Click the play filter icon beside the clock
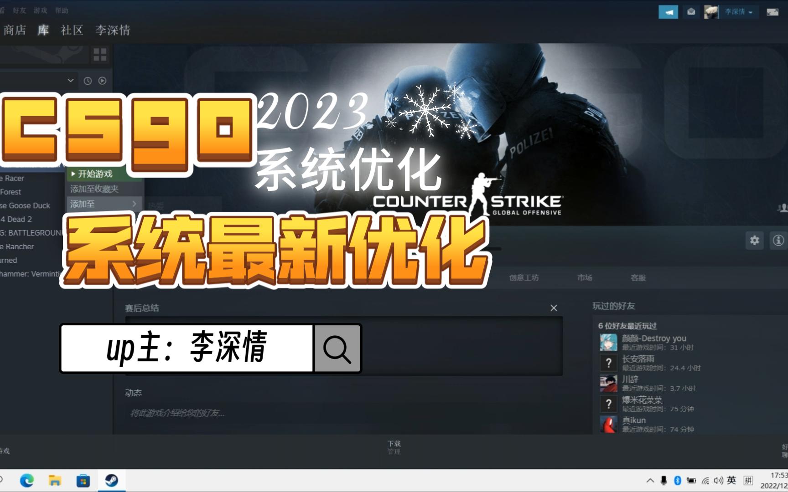Image resolution: width=788 pixels, height=492 pixels. [101, 81]
